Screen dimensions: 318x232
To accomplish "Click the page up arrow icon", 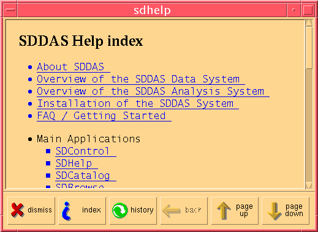I will coord(224,211).
